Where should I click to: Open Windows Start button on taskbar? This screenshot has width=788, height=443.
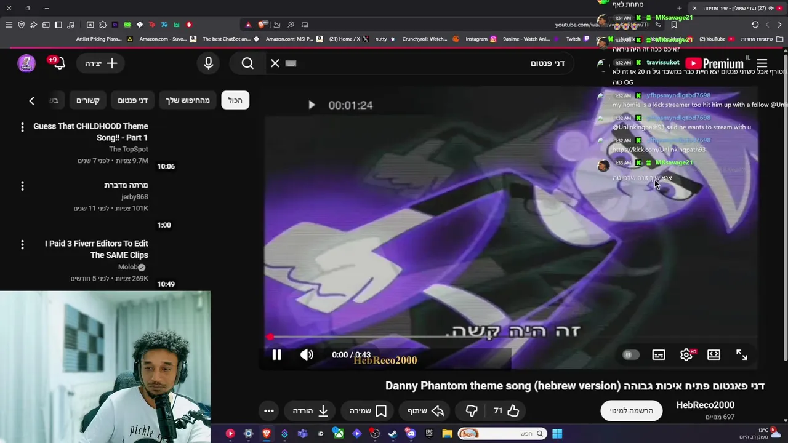click(x=557, y=433)
